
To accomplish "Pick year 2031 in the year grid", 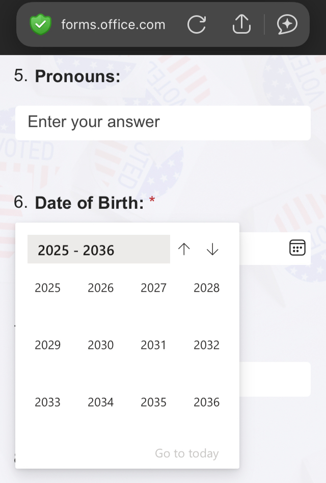I will [153, 345].
